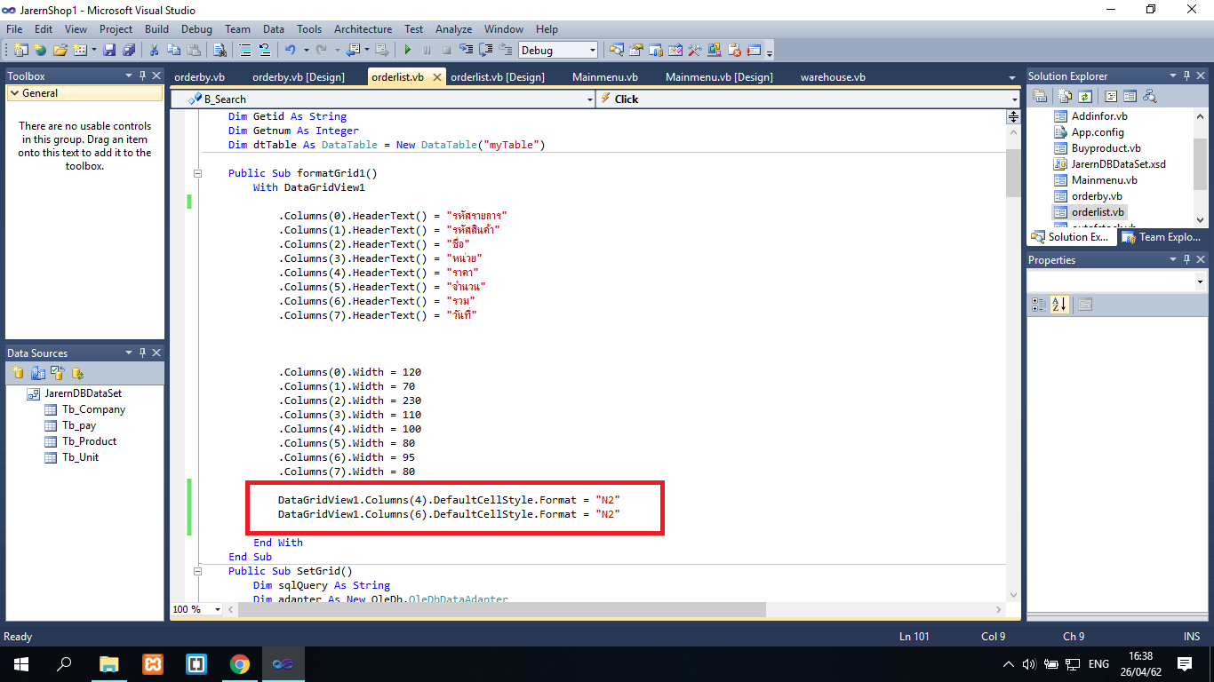Screen dimensions: 1214x682
Task: Open the Architecture menu
Action: (x=363, y=29)
